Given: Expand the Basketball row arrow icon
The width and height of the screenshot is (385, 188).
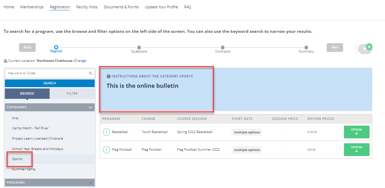Looking at the screenshot, I should (106, 132).
